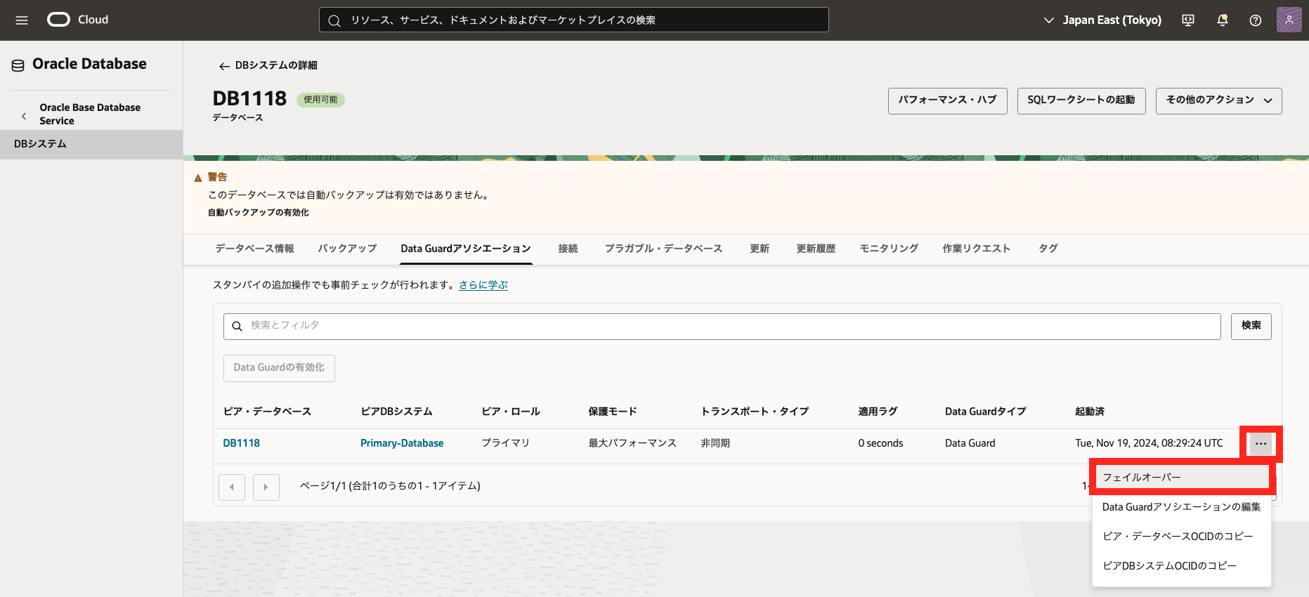Open the Cloud Shell developer tools icon
The image size is (1309, 597).
click(1188, 20)
